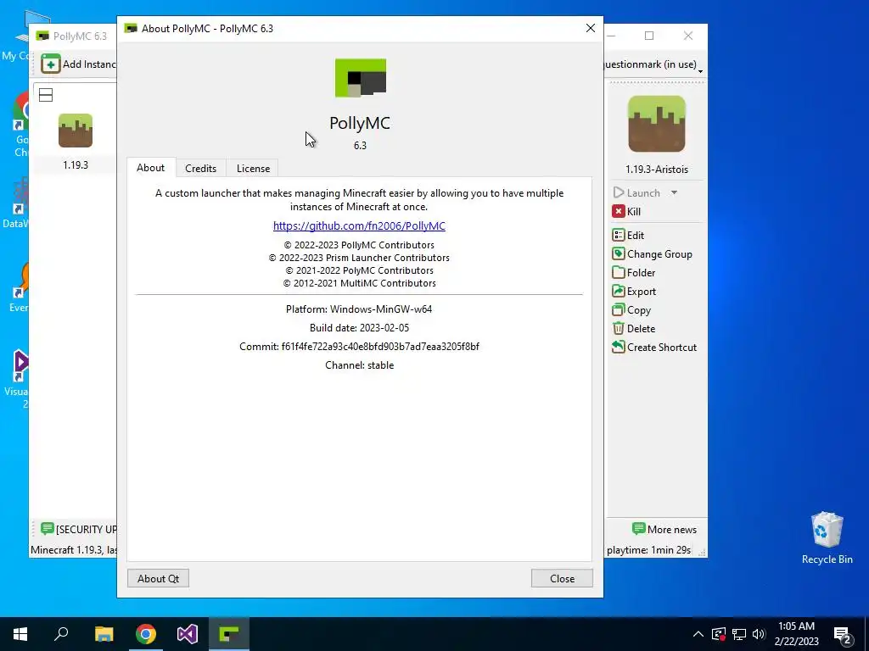Click Edit in the instance sidebar
Viewport: 869px width, 651px height.
coord(629,236)
